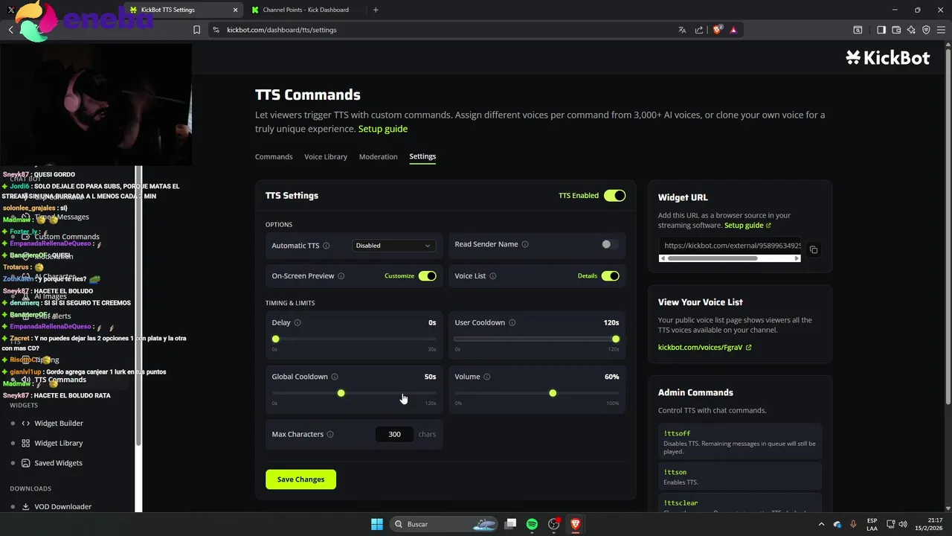Select the Settings tab
Viewport: 952px width, 536px height.
[422, 157]
